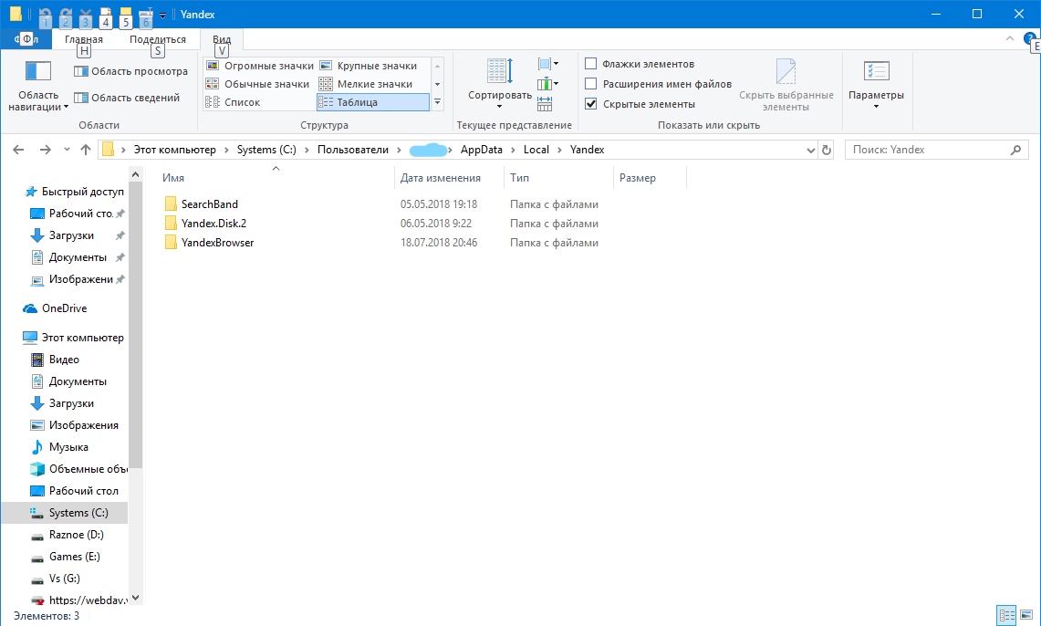The image size is (1041, 626).
Task: Click the Up arrow navigation icon
Action: pyautogui.click(x=86, y=150)
